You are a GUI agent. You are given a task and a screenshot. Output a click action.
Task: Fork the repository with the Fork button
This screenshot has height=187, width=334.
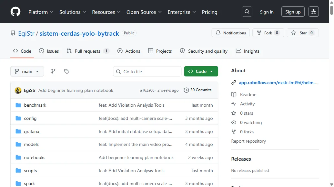pos(268,33)
